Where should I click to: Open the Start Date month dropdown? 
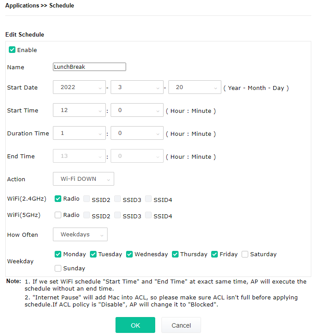tap(137, 87)
